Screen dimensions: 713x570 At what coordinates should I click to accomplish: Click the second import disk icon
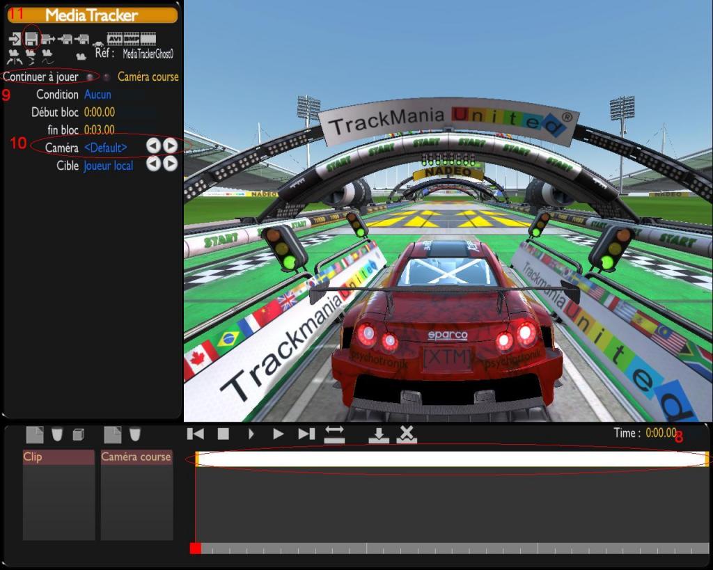82,39
